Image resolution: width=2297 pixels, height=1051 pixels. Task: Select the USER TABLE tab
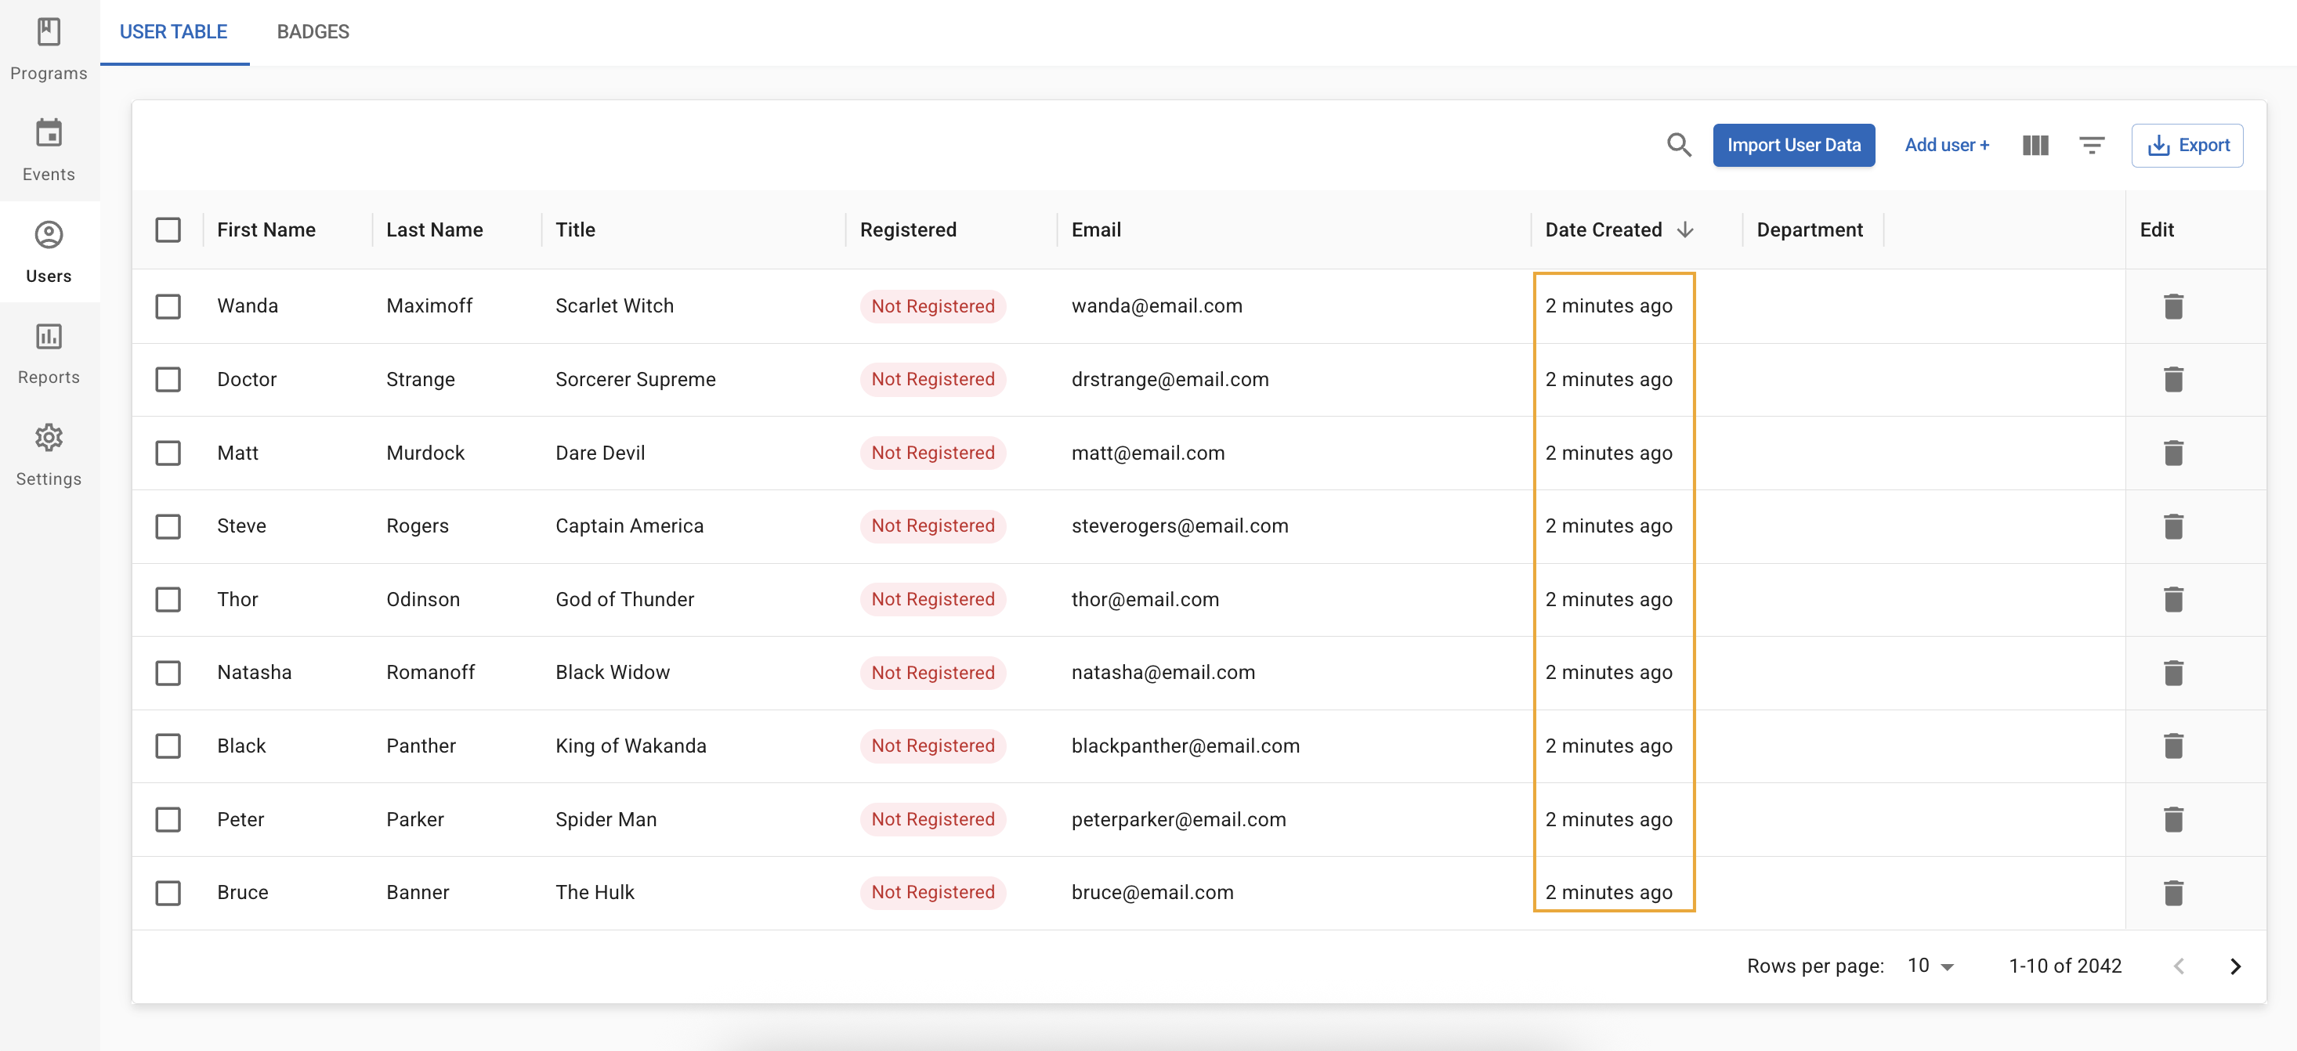pos(174,32)
